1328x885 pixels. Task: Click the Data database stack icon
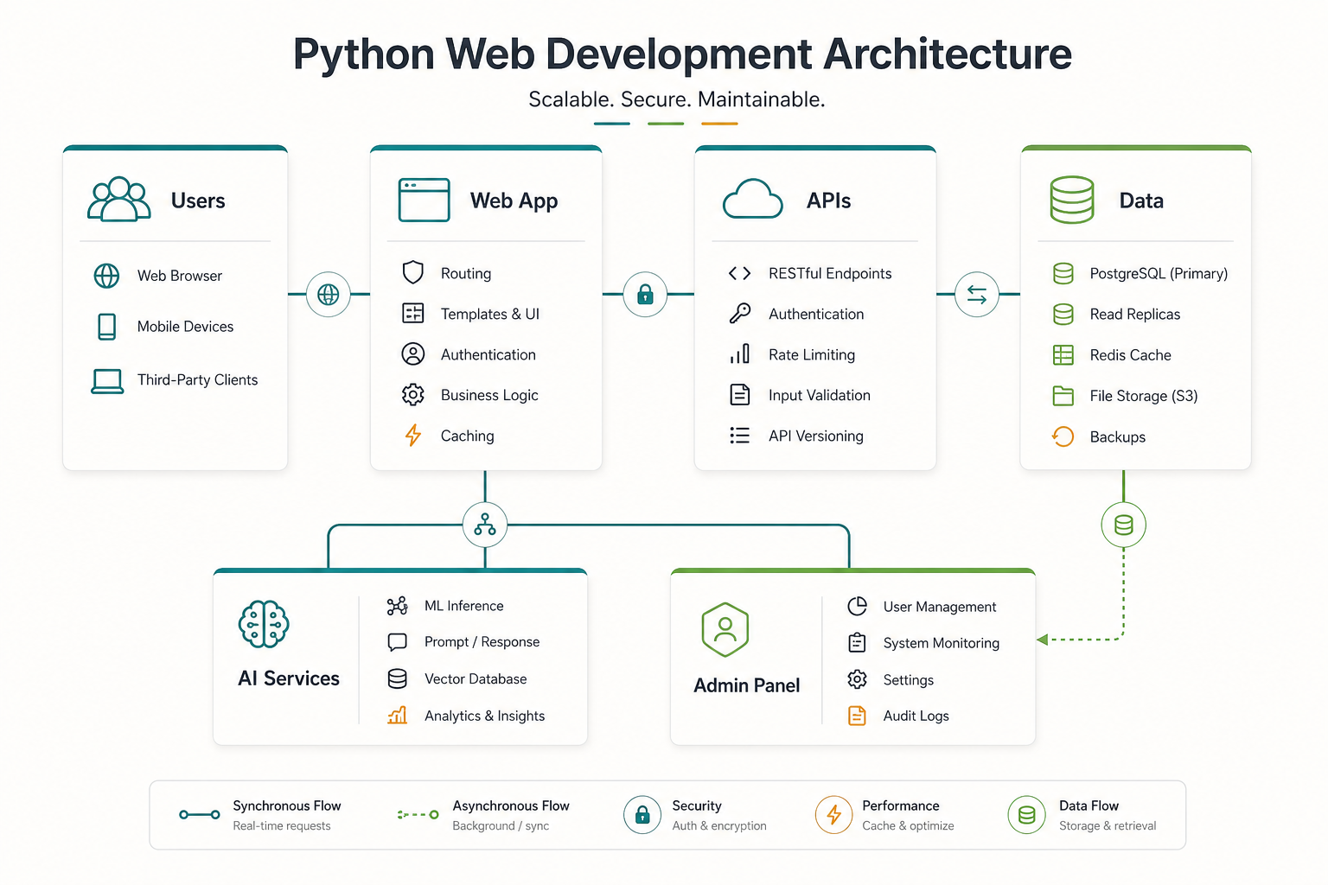[1072, 200]
